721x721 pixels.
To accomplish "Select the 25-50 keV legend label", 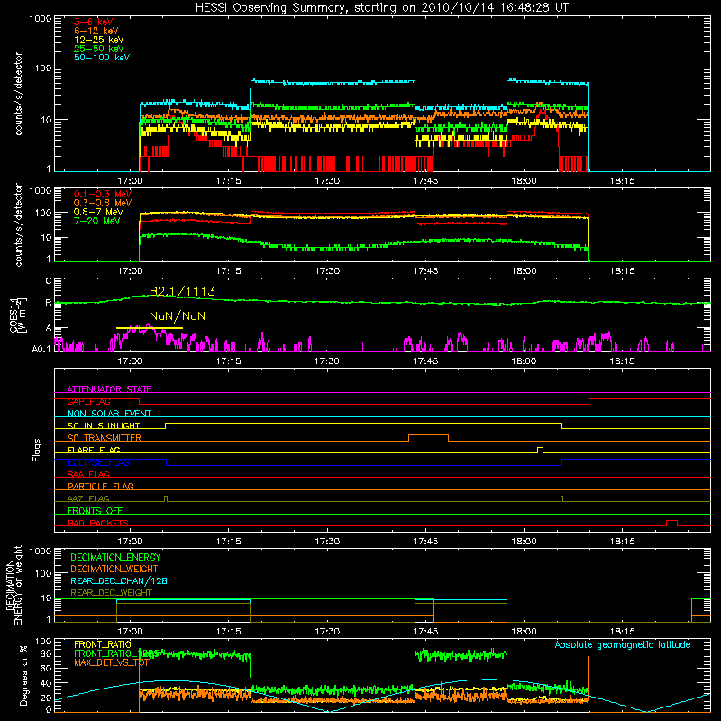I will click(x=99, y=49).
